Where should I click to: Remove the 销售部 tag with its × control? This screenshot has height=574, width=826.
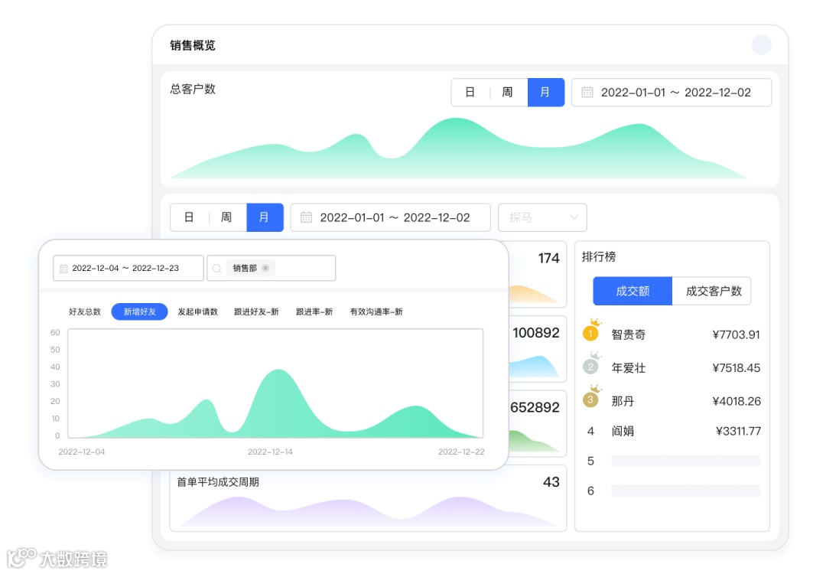coord(265,268)
